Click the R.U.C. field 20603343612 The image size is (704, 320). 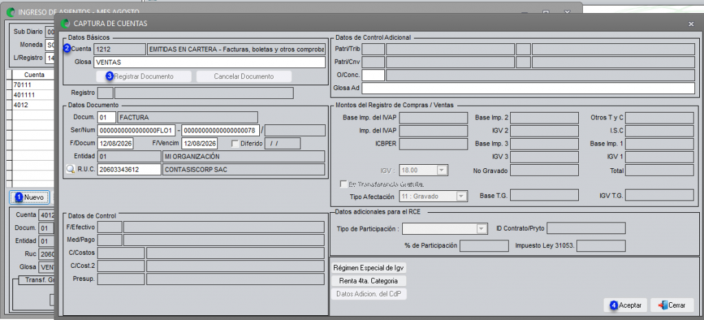coord(129,170)
